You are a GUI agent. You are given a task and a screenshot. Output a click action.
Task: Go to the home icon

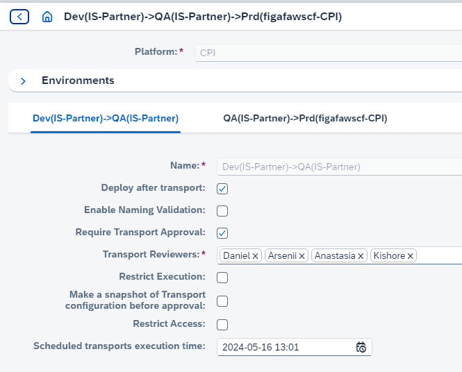pos(47,17)
